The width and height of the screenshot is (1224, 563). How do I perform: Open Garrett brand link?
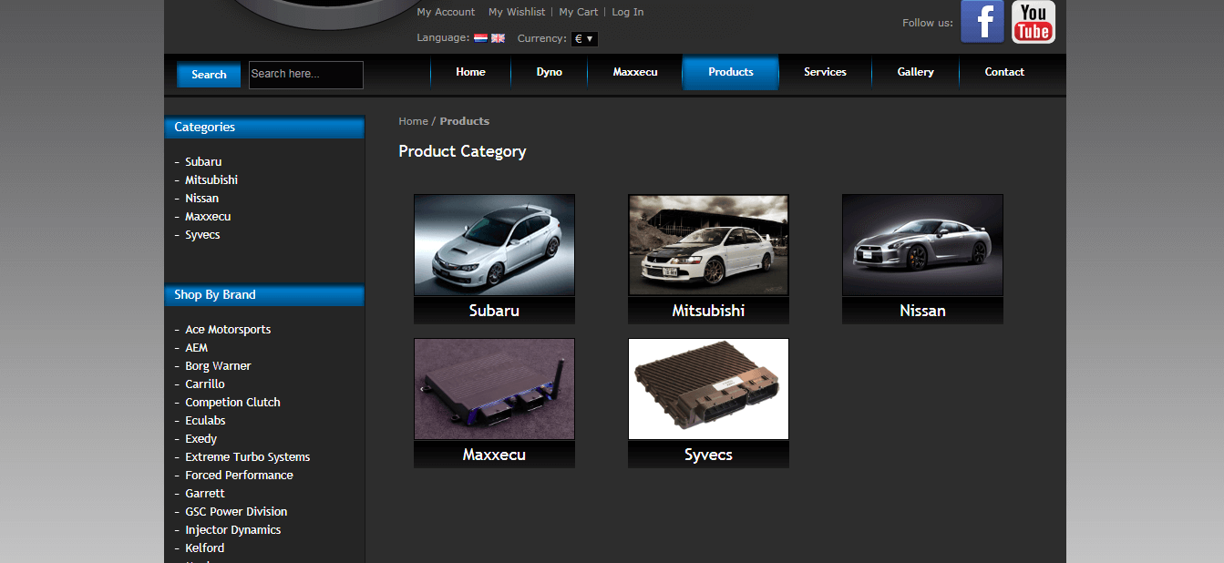[x=205, y=494]
